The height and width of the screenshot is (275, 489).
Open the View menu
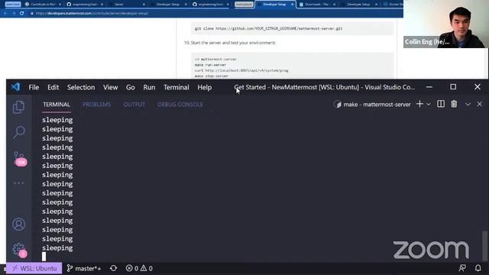[x=110, y=87]
